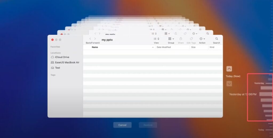Toggle Name column sort direction arrow
The height and width of the screenshot is (138, 273).
[153, 47]
